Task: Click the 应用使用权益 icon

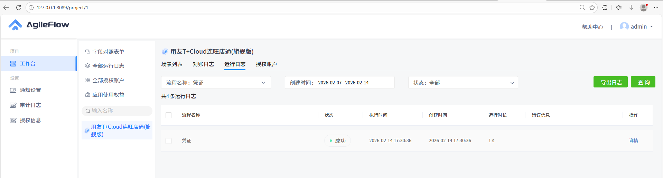Action: click(87, 95)
